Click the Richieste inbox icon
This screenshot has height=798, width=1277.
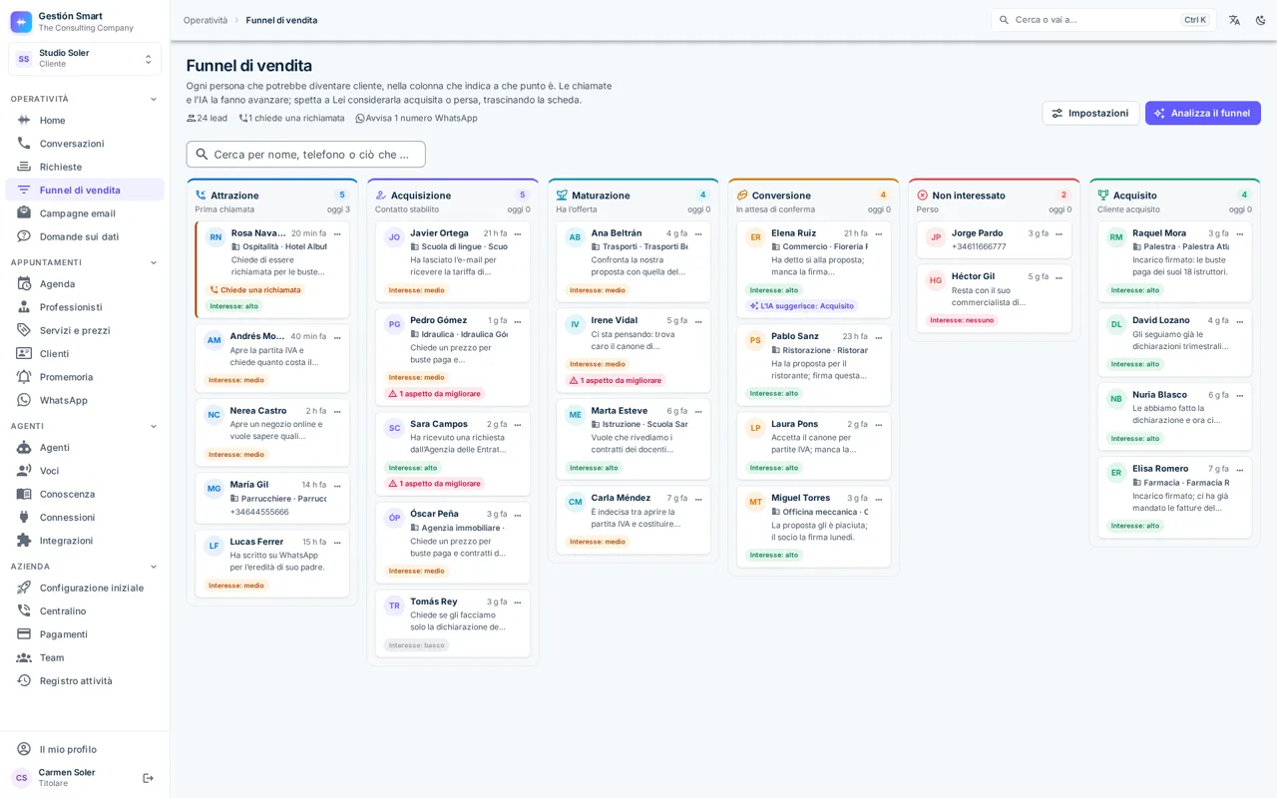(24, 167)
